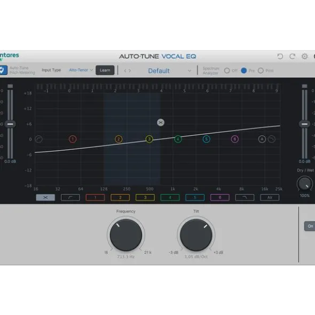Select yellow band 3 node on graph

[x=149, y=139]
